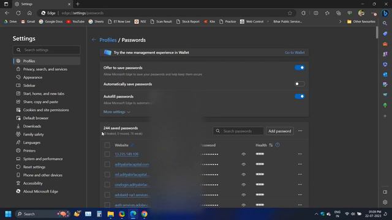Launch Google Chrome from taskbar
Screen dimensions: 392x220
tap(145, 214)
